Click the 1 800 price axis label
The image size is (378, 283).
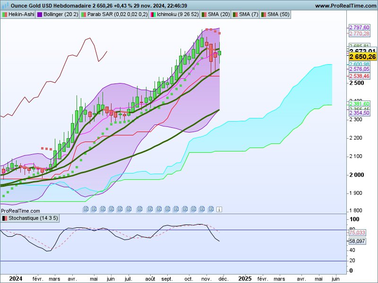pos(356,210)
